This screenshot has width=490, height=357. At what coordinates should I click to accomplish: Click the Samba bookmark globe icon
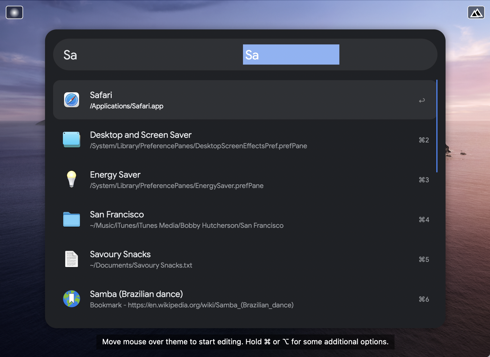pos(72,299)
